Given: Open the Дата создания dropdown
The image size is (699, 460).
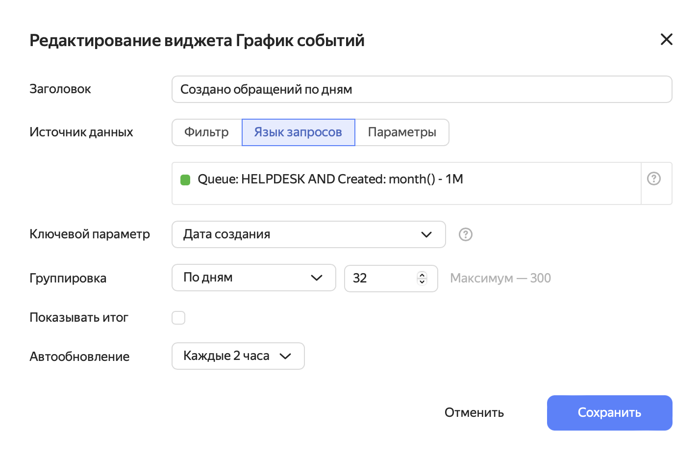Looking at the screenshot, I should pos(308,234).
